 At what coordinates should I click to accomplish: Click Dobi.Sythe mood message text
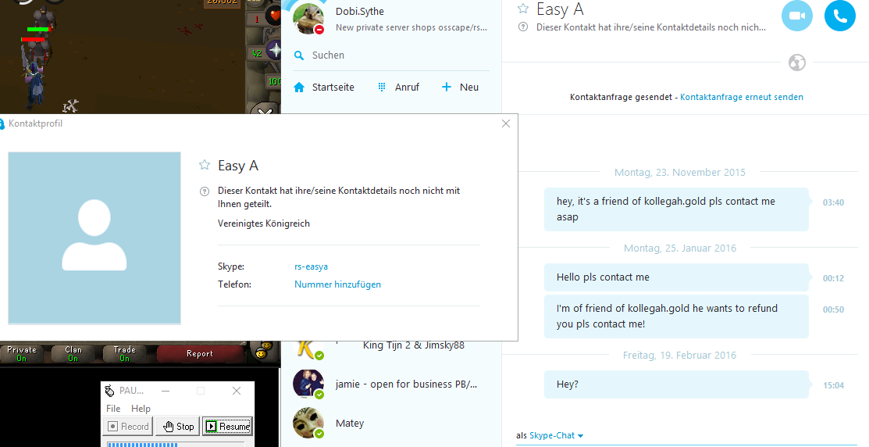(411, 27)
